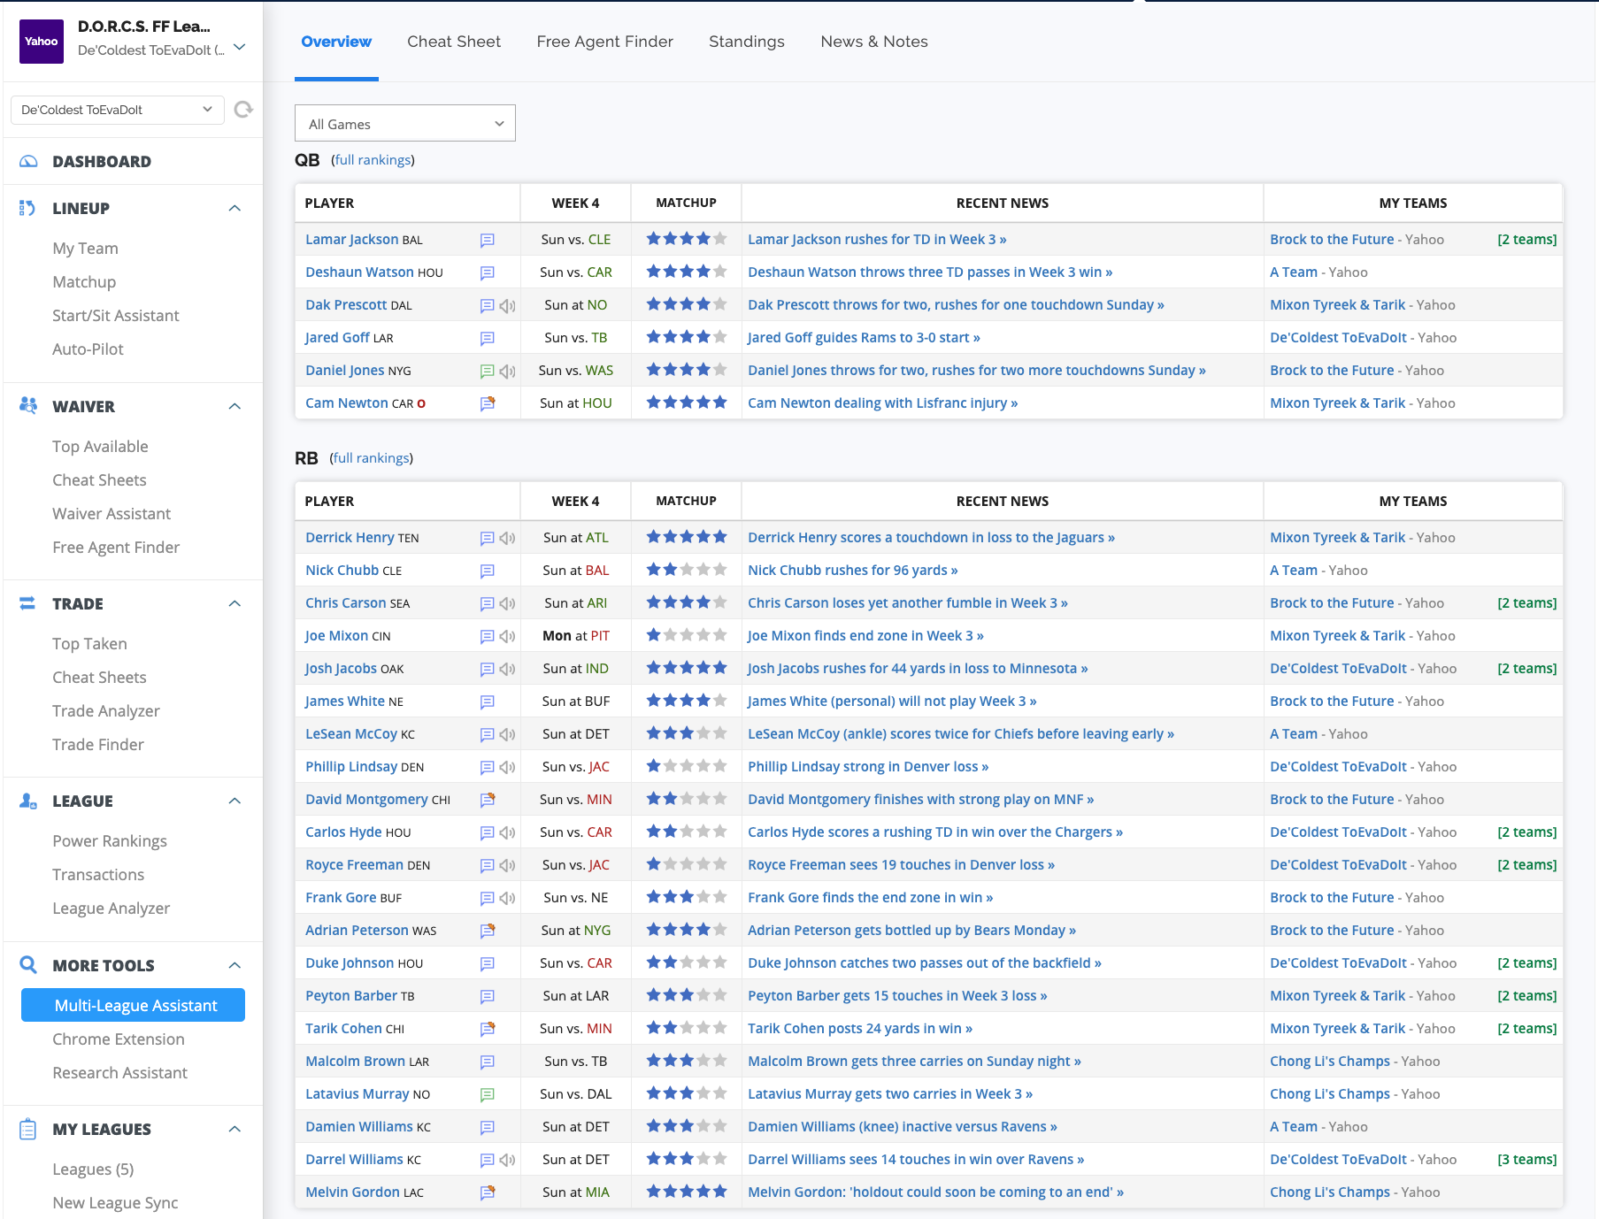Image resolution: width=1599 pixels, height=1219 pixels.
Task: Open Adrian Peterson's flagged notes icon
Action: [x=488, y=931]
